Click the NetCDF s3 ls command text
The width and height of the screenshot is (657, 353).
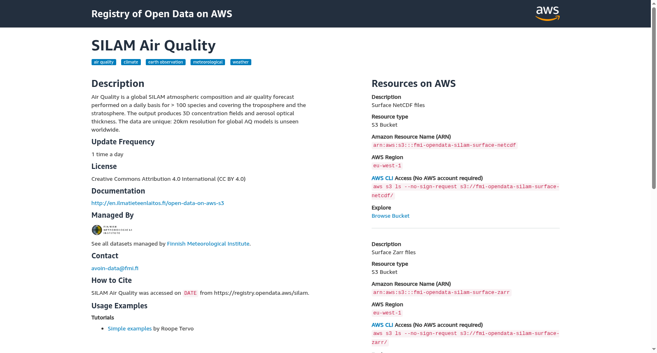tap(466, 191)
